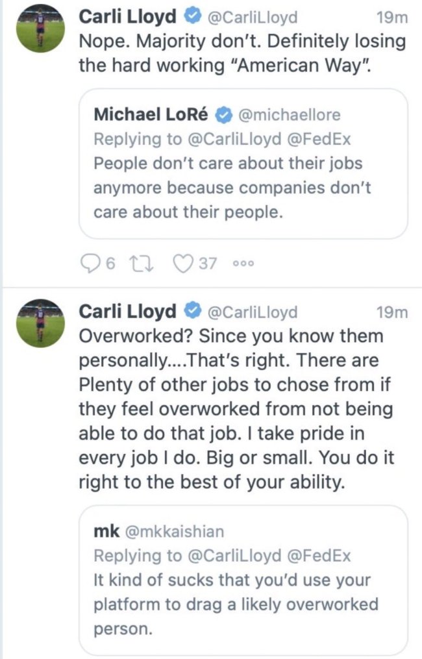Open the @CarliLloyd handle in first tweet

pyautogui.click(x=251, y=18)
